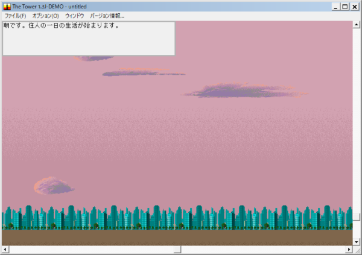Maximize The Tower window

click(345, 6)
